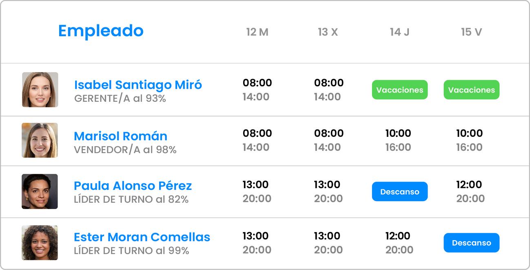
Task: Click the Empleado column heading
Action: pos(101,31)
